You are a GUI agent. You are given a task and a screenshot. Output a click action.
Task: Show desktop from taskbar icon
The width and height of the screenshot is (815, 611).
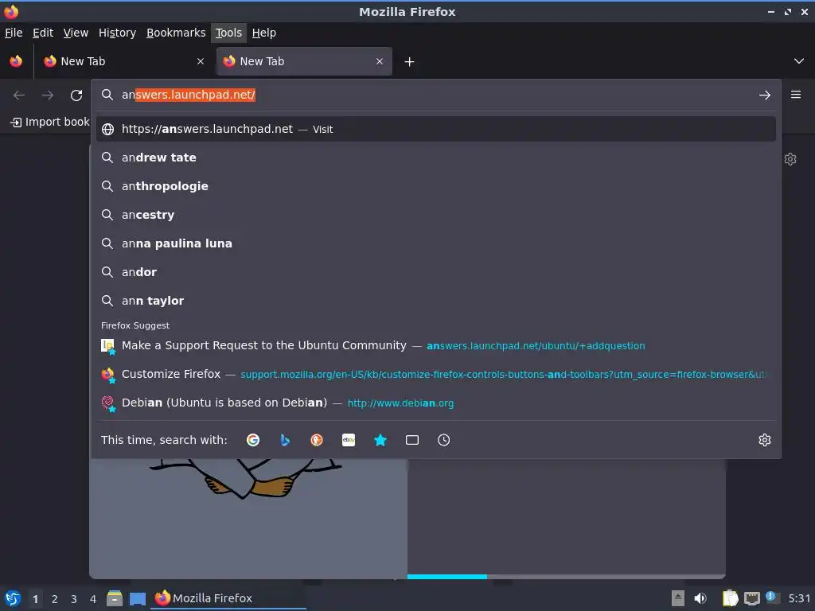click(x=137, y=598)
